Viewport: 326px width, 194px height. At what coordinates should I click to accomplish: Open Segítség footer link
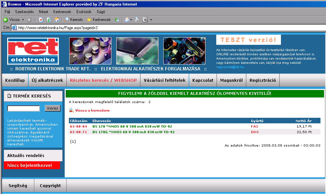(x=18, y=185)
